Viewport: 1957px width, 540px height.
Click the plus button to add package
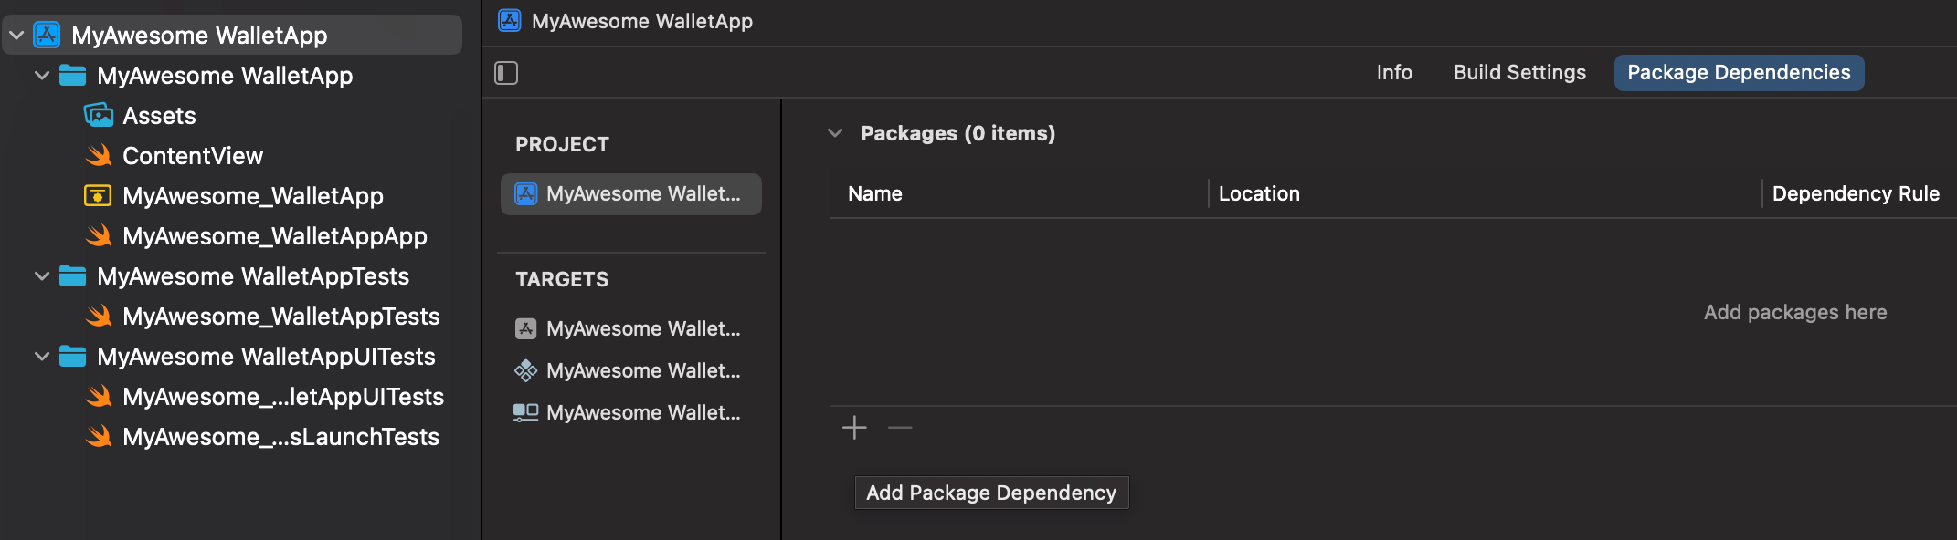[854, 427]
